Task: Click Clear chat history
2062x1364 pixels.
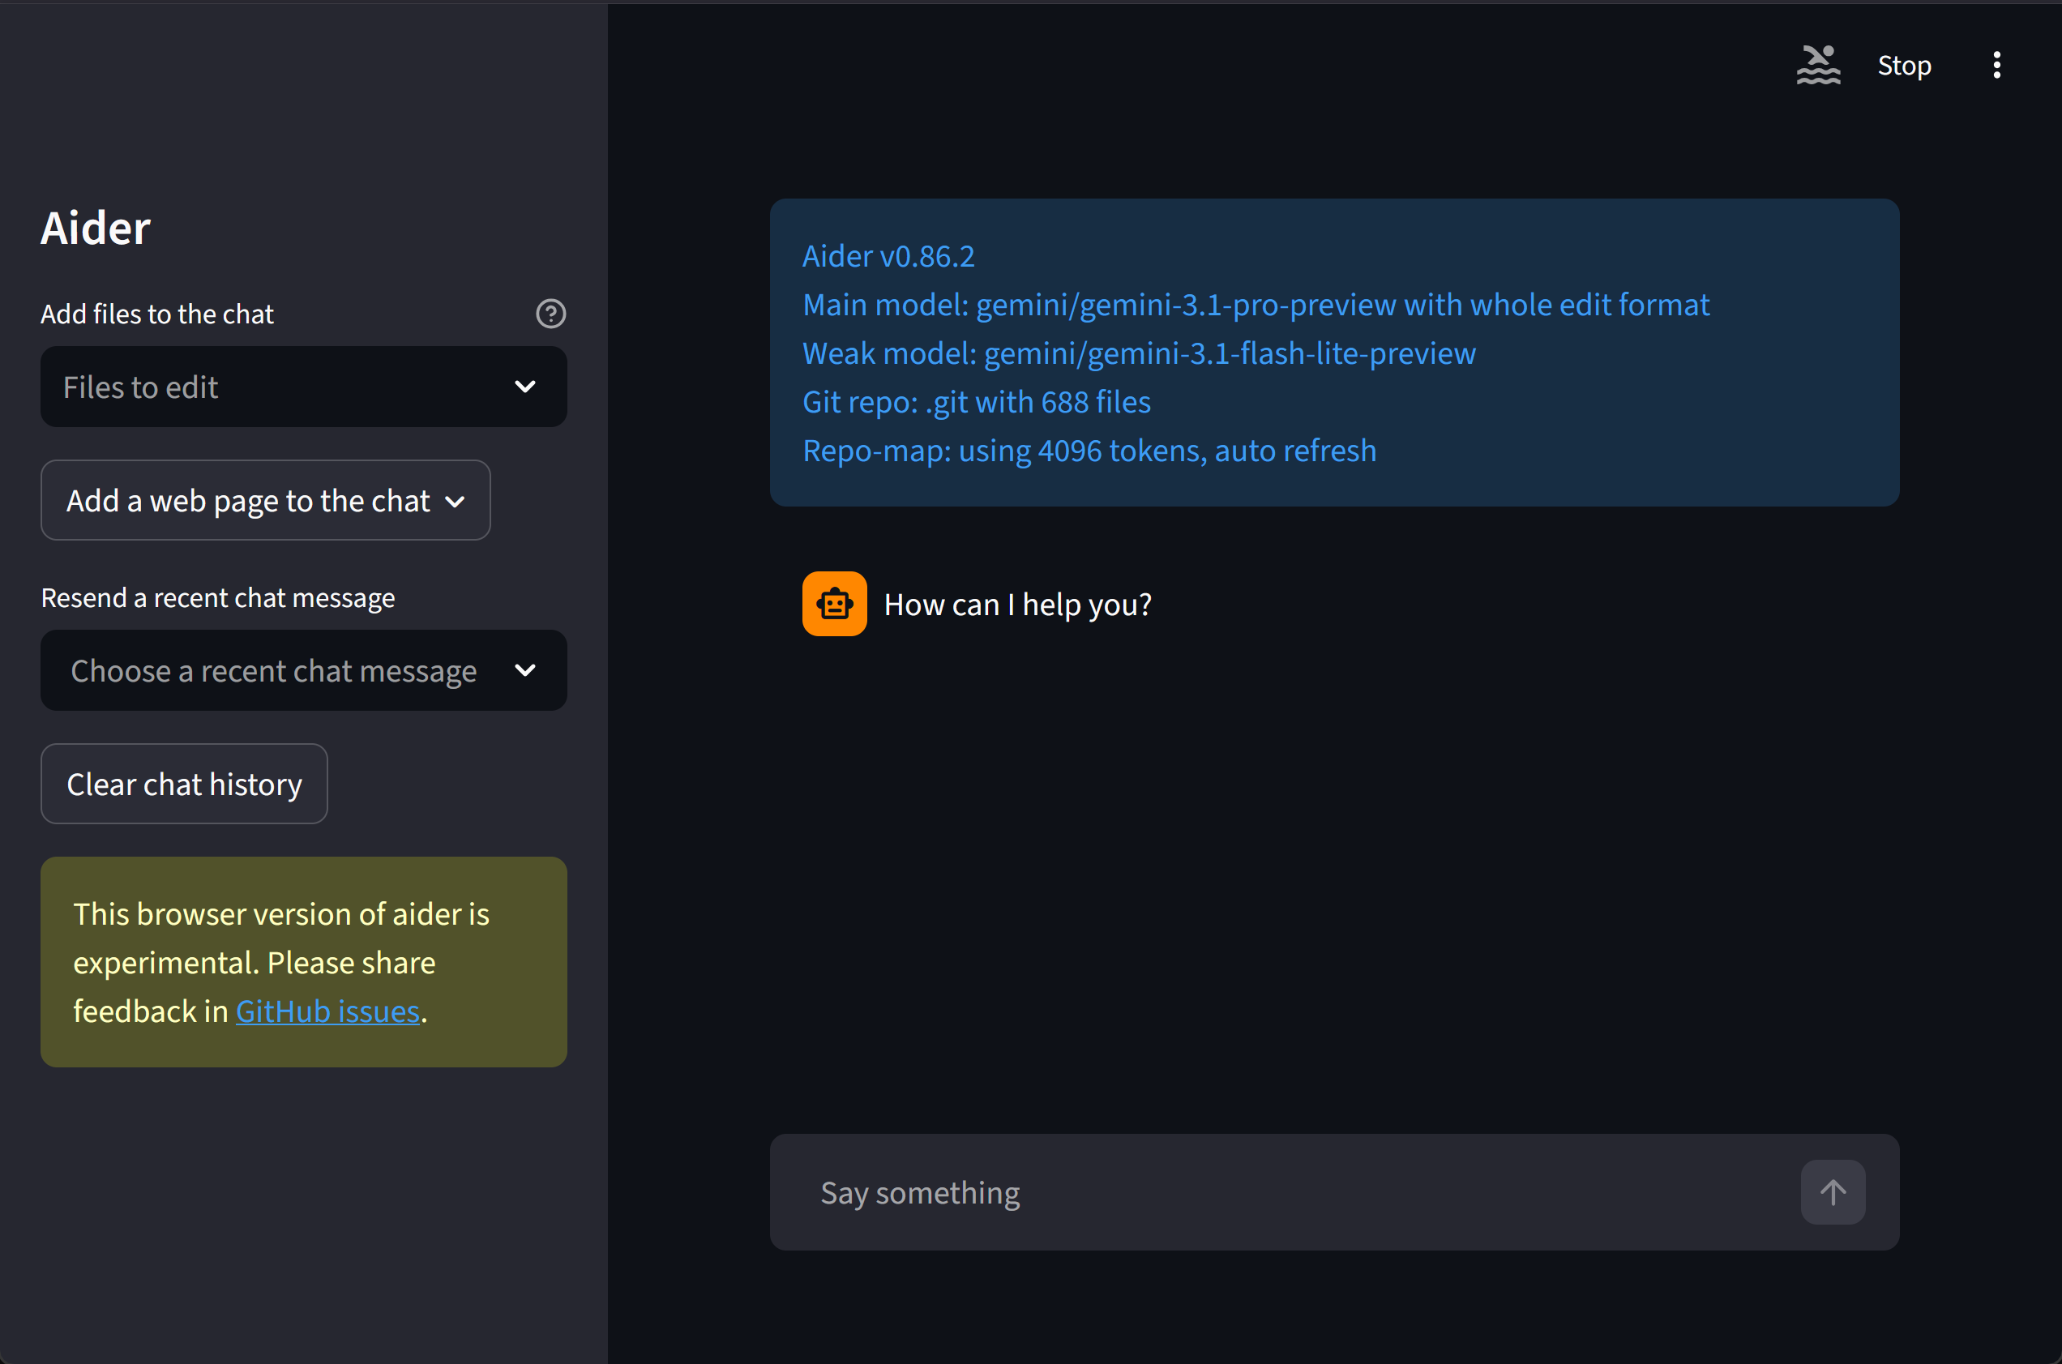Action: pyautogui.click(x=183, y=783)
